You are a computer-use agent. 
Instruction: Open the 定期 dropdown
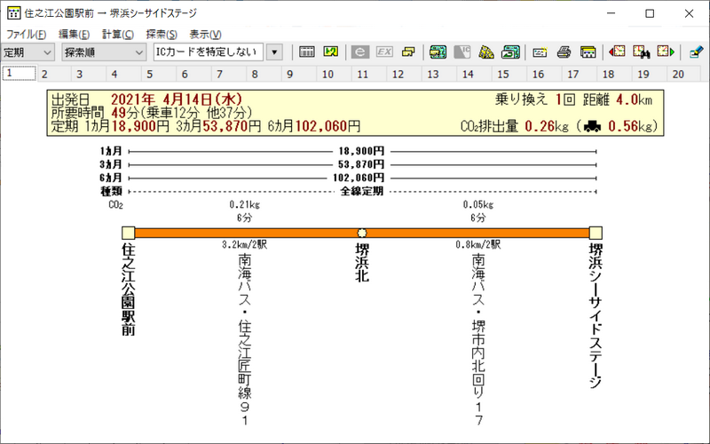(28, 52)
